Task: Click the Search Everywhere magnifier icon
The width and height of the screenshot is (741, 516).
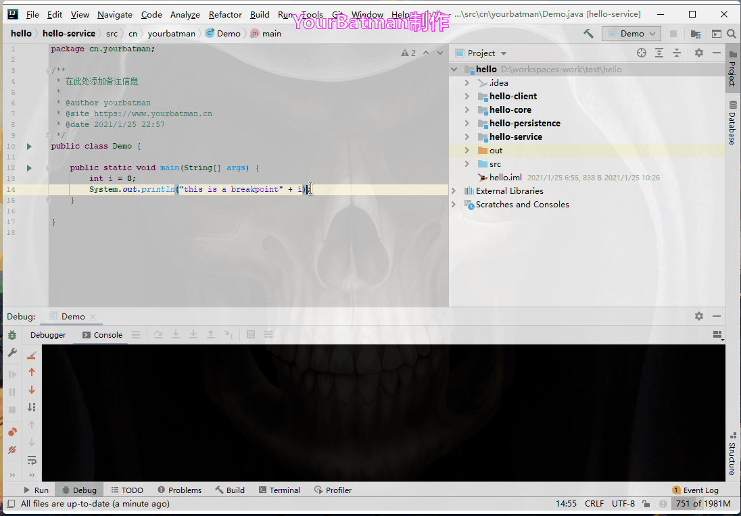Action: click(x=732, y=34)
